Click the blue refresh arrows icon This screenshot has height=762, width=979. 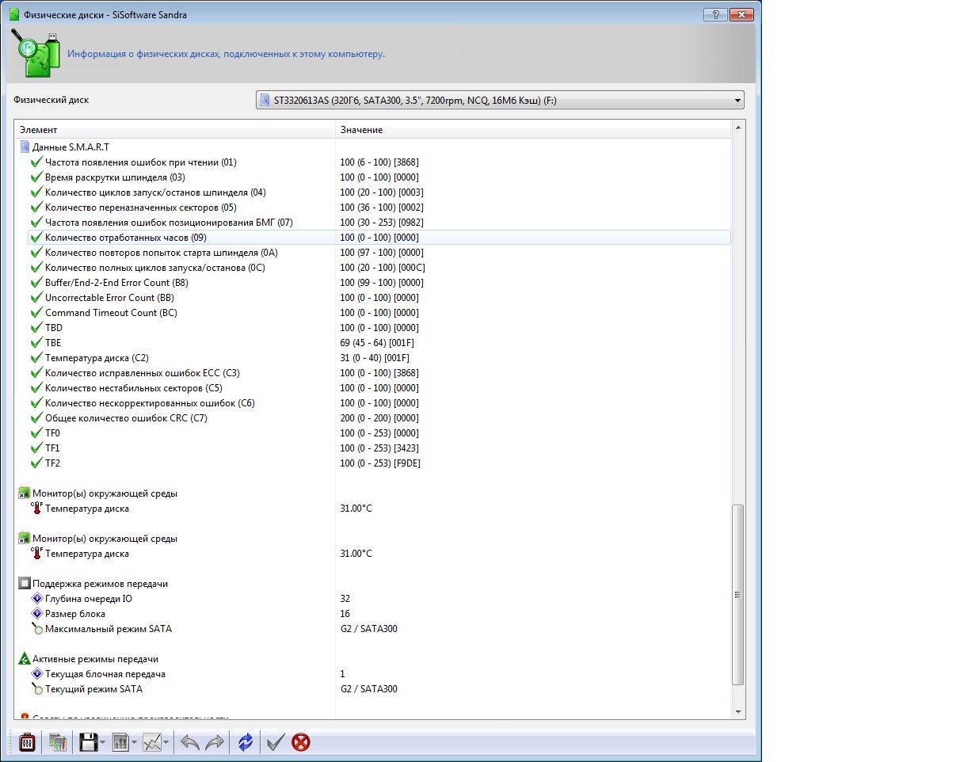[246, 742]
